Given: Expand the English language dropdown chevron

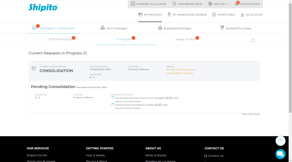Looking at the screenshot, I should point(227,4).
